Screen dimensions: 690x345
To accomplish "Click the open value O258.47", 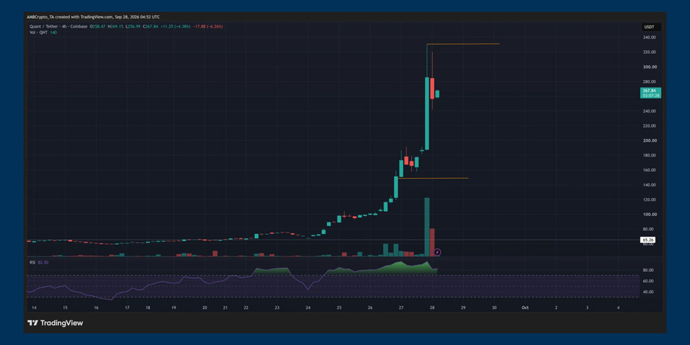I will [98, 26].
